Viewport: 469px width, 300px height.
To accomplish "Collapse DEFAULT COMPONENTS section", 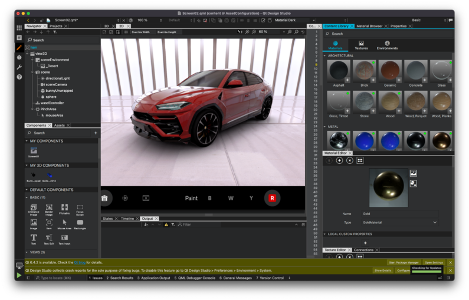I will tap(27, 190).
